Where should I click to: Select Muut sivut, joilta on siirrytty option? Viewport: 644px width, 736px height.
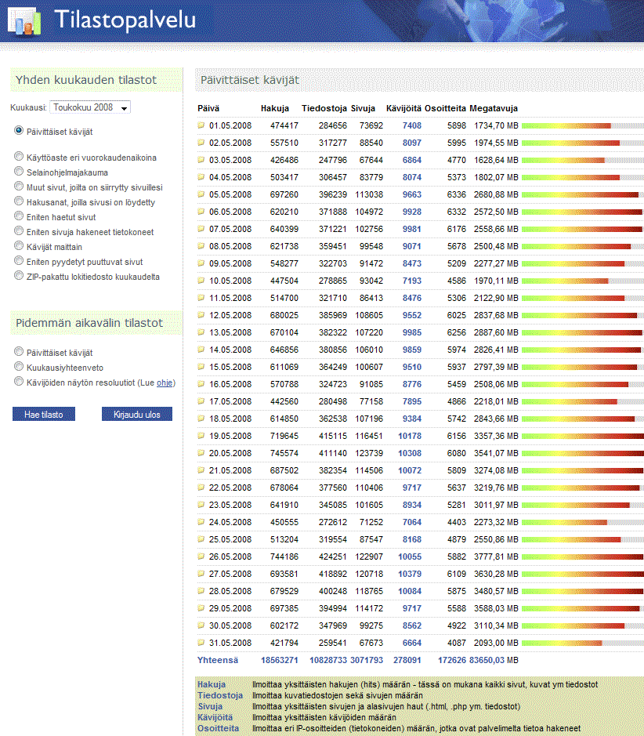click(x=19, y=186)
